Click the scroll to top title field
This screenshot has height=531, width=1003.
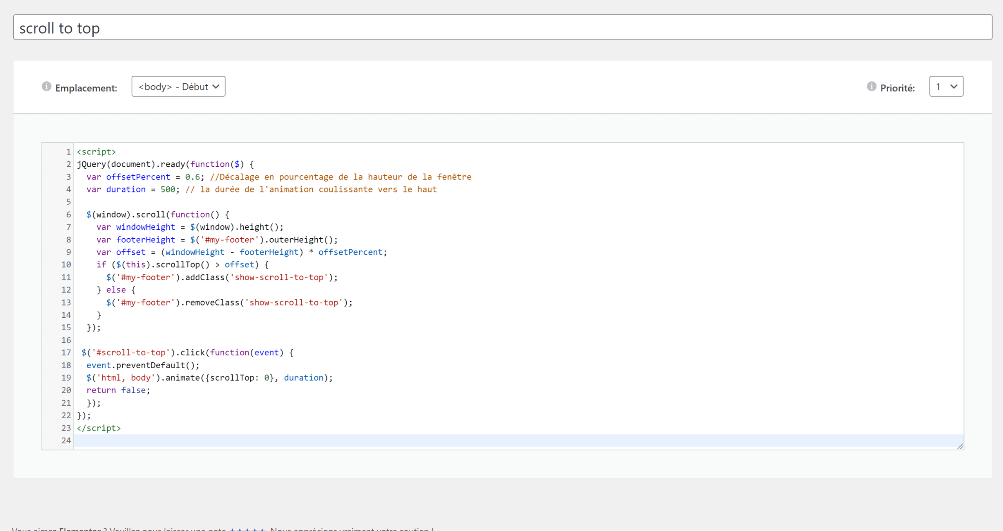(x=503, y=27)
